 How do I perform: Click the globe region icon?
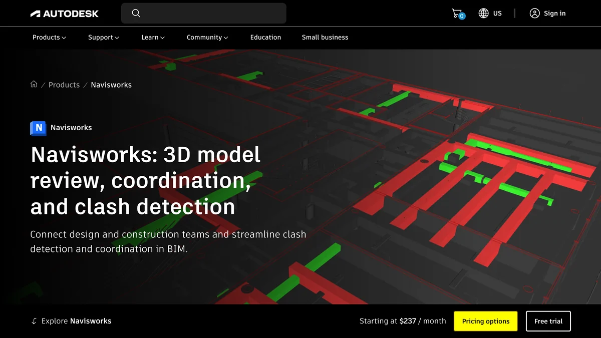[483, 14]
